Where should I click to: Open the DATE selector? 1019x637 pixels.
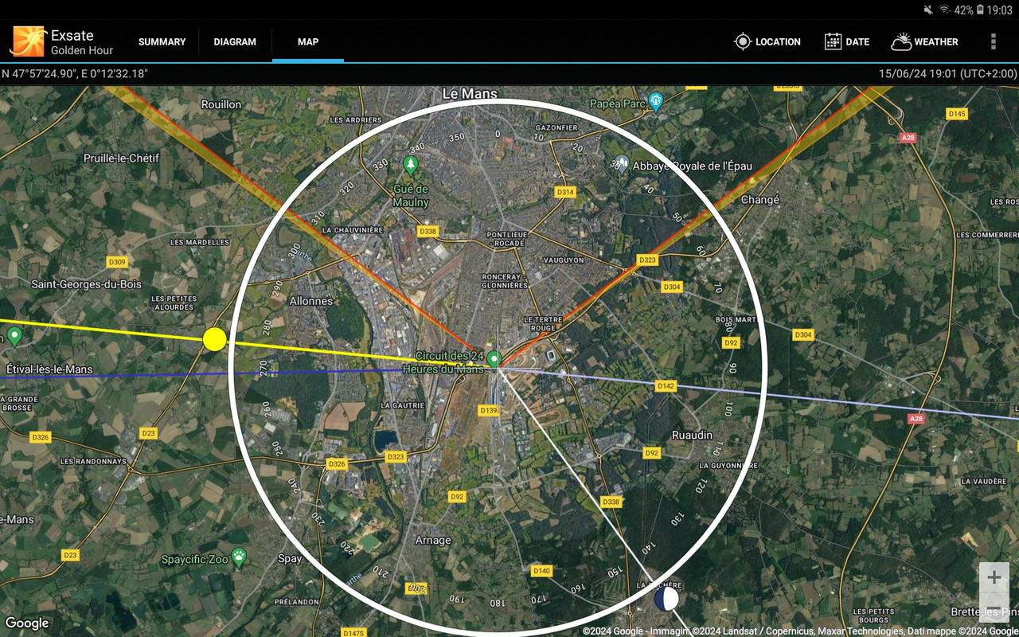click(x=847, y=41)
